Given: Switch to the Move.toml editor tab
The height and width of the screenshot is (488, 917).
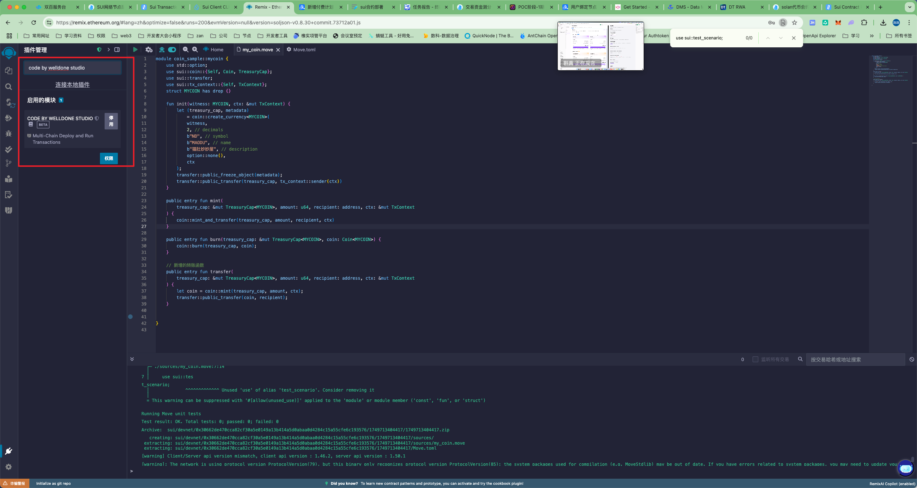Looking at the screenshot, I should pyautogui.click(x=304, y=49).
